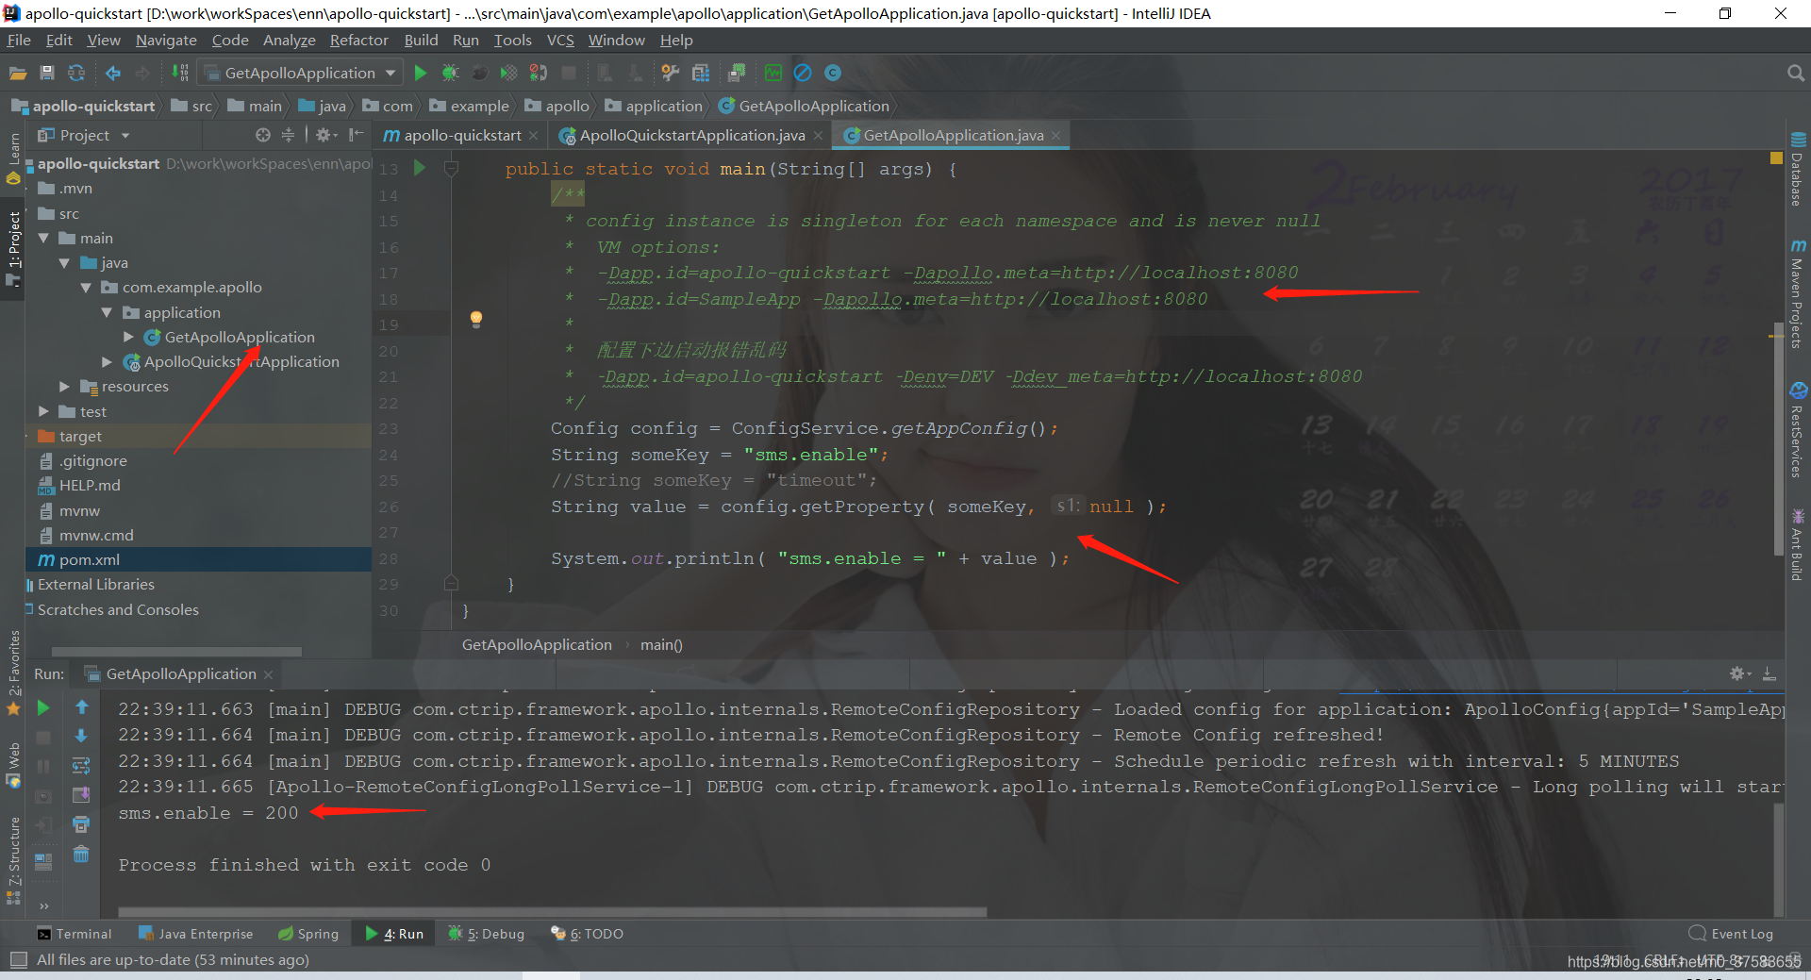
Task: Open the Terminal tool window
Action: tap(74, 934)
